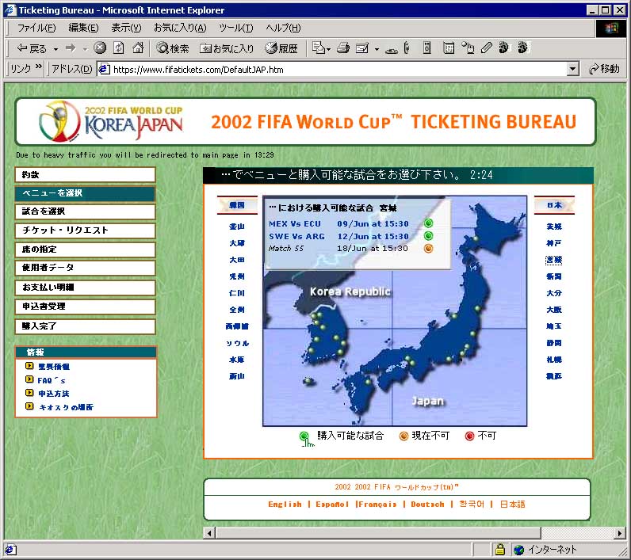Click the 大阪 venue link
The width and height of the screenshot is (631, 560).
[x=554, y=310]
